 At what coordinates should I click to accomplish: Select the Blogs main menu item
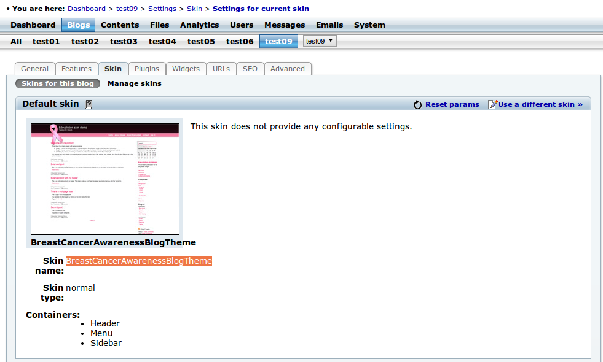[79, 25]
